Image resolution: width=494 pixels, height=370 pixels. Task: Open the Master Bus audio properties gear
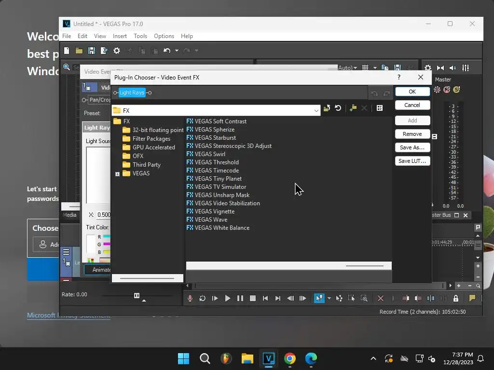click(x=427, y=68)
